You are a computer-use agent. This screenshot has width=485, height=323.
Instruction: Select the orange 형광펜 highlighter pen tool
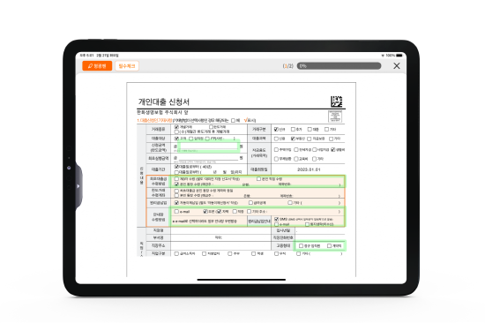pos(97,65)
